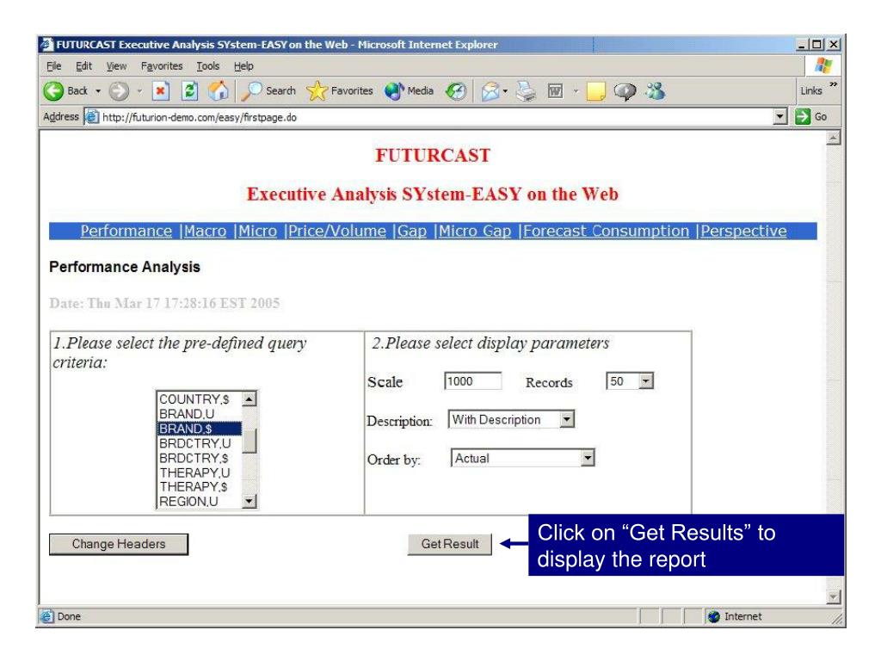The image size is (881, 661).
Task: Open the Micro link
Action: tap(257, 231)
